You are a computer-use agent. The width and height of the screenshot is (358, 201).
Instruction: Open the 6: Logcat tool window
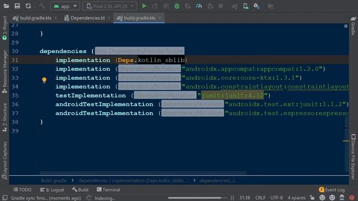52,190
